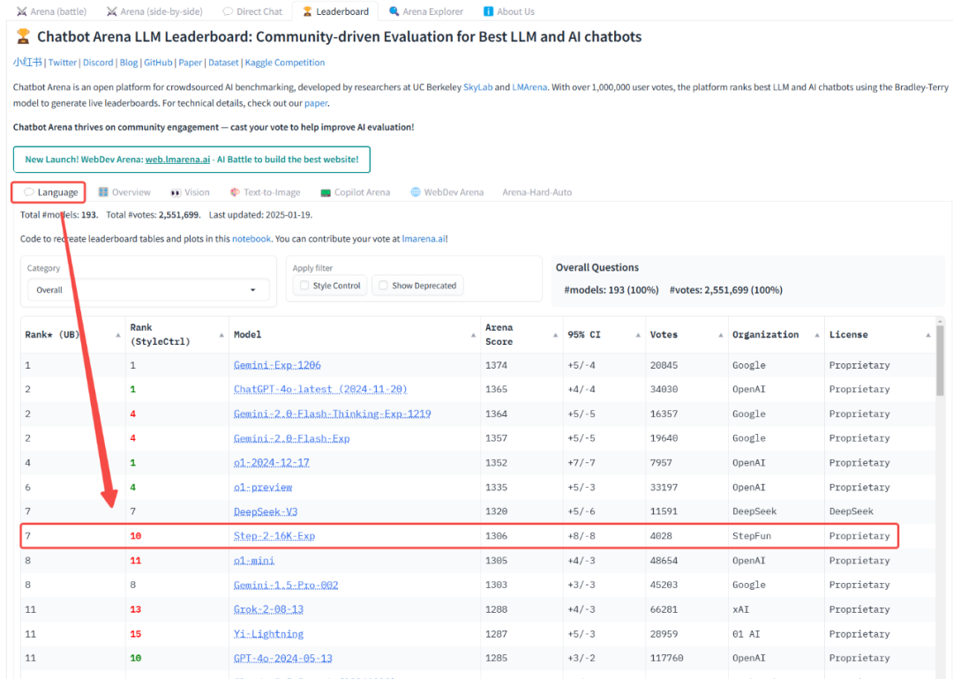Open the Kaggle Competition link
Screen dimensions: 953x679
tap(284, 63)
